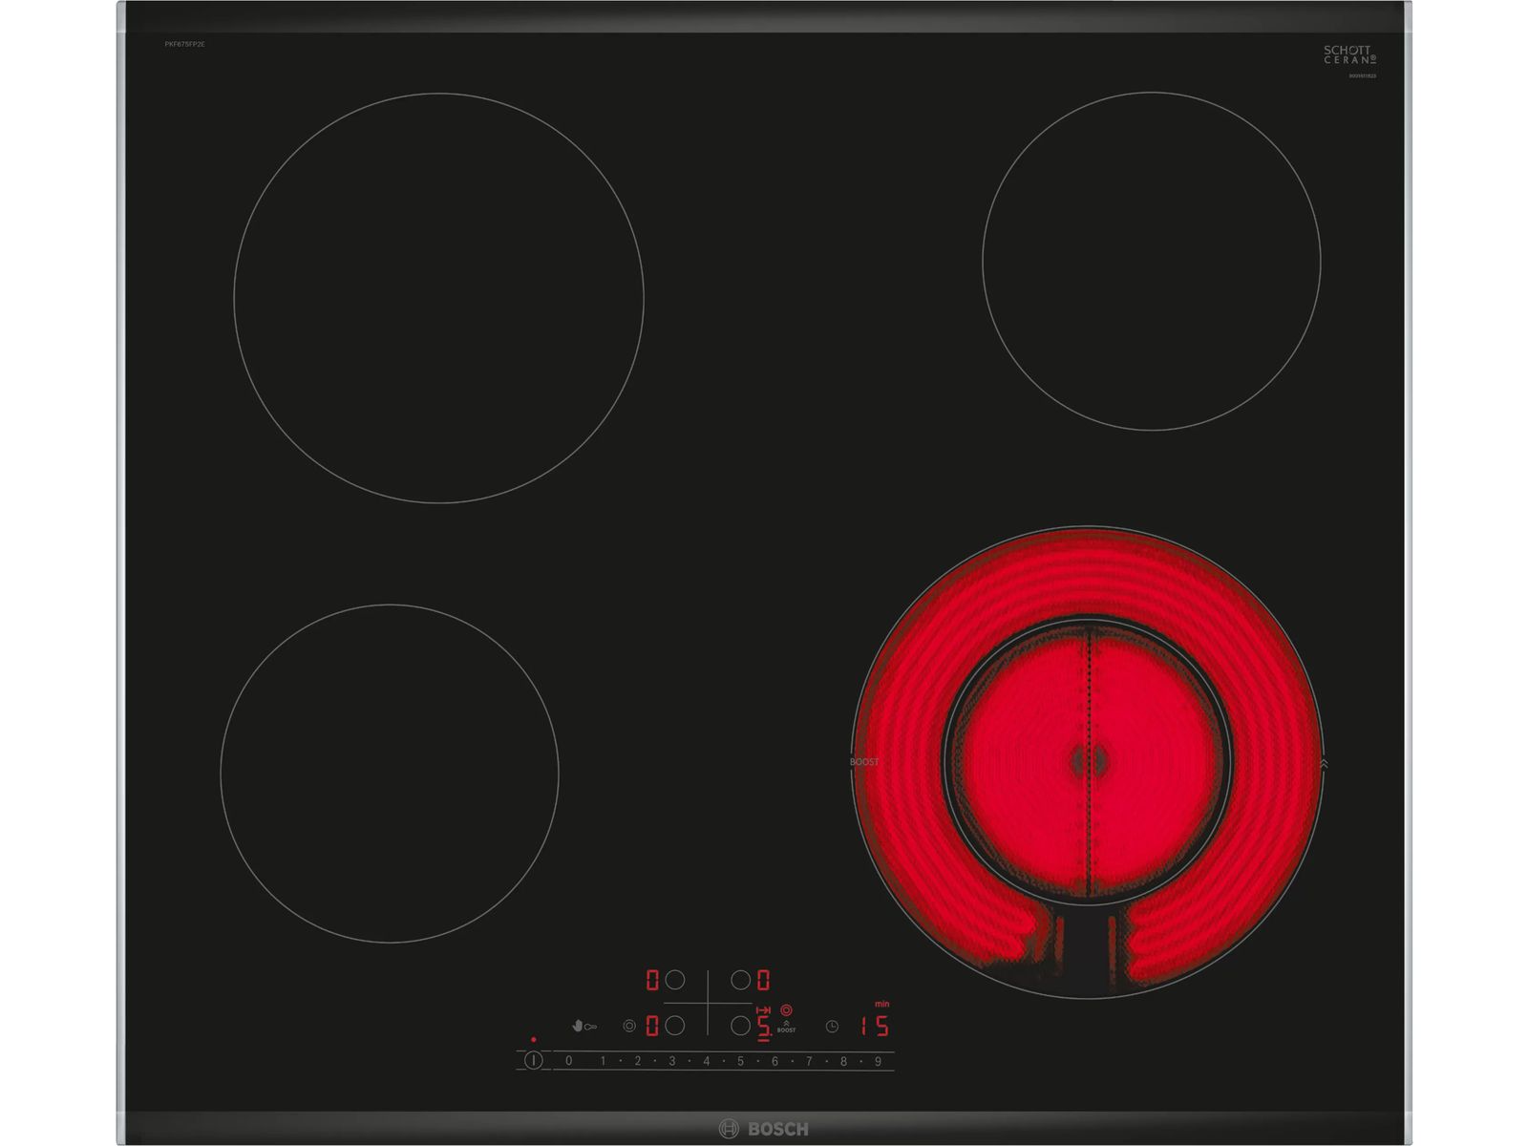Tap the timer display showing 15 min
1528x1146 pixels.
coord(874,1026)
